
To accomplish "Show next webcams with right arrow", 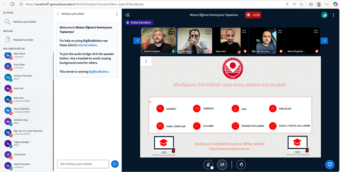I will click(324, 41).
